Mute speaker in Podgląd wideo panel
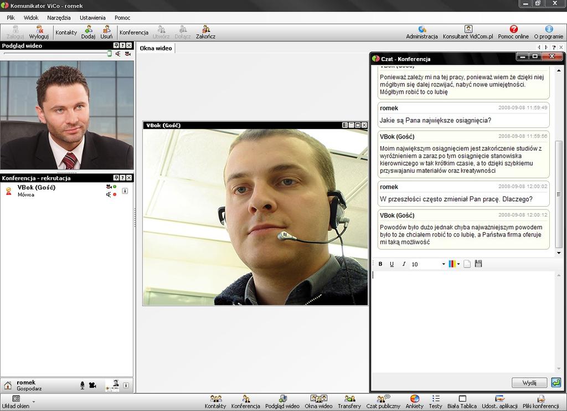 (x=118, y=54)
